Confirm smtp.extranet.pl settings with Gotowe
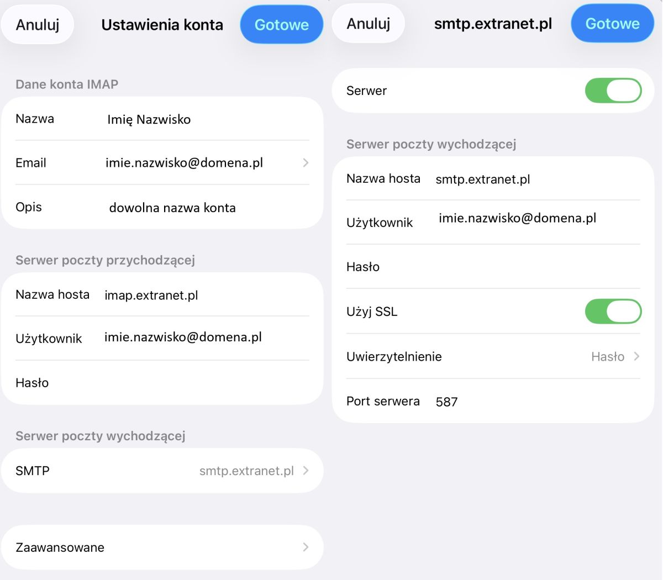The height and width of the screenshot is (580, 663). pyautogui.click(x=612, y=24)
